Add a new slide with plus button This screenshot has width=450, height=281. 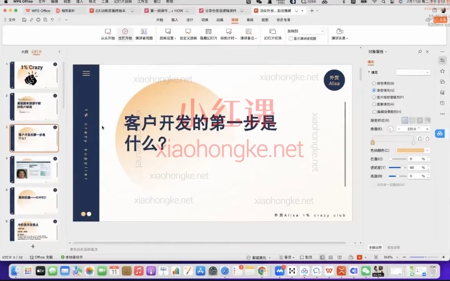[33, 246]
